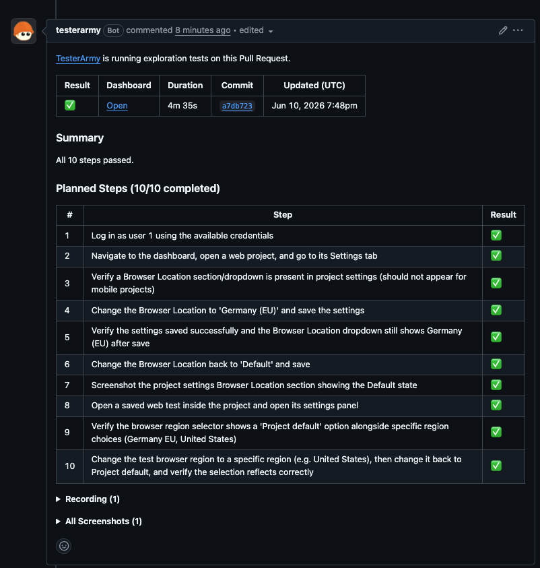540x568 pixels.
Task: Click step number 10 cell
Action: [70, 466]
